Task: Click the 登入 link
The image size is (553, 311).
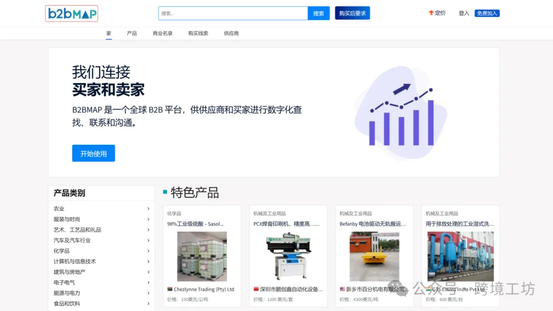Action: 463,13
